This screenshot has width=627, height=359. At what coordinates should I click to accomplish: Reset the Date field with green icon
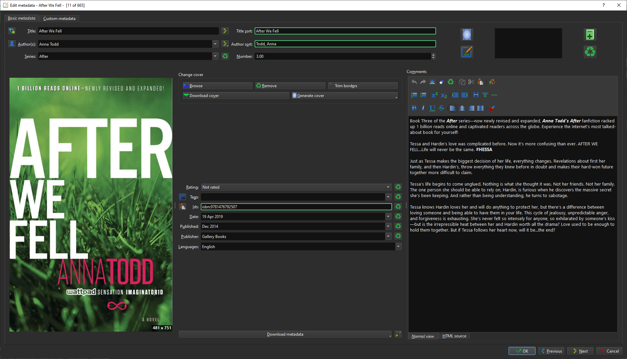[398, 216]
